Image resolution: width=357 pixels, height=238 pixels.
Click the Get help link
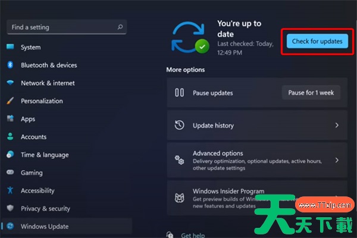(193, 235)
